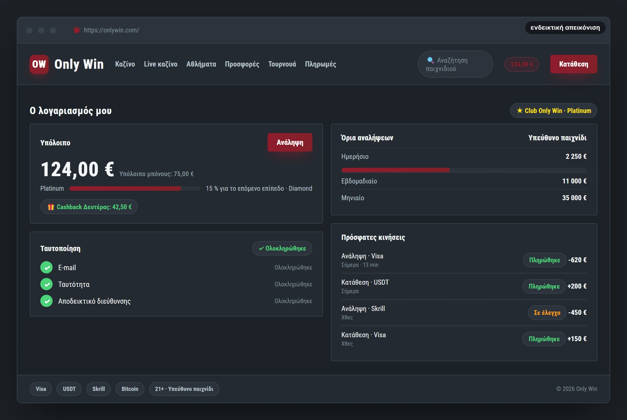The image size is (627, 420).
Task: Click the browser URL https://onlywin.com/
Action: pyautogui.click(x=111, y=30)
